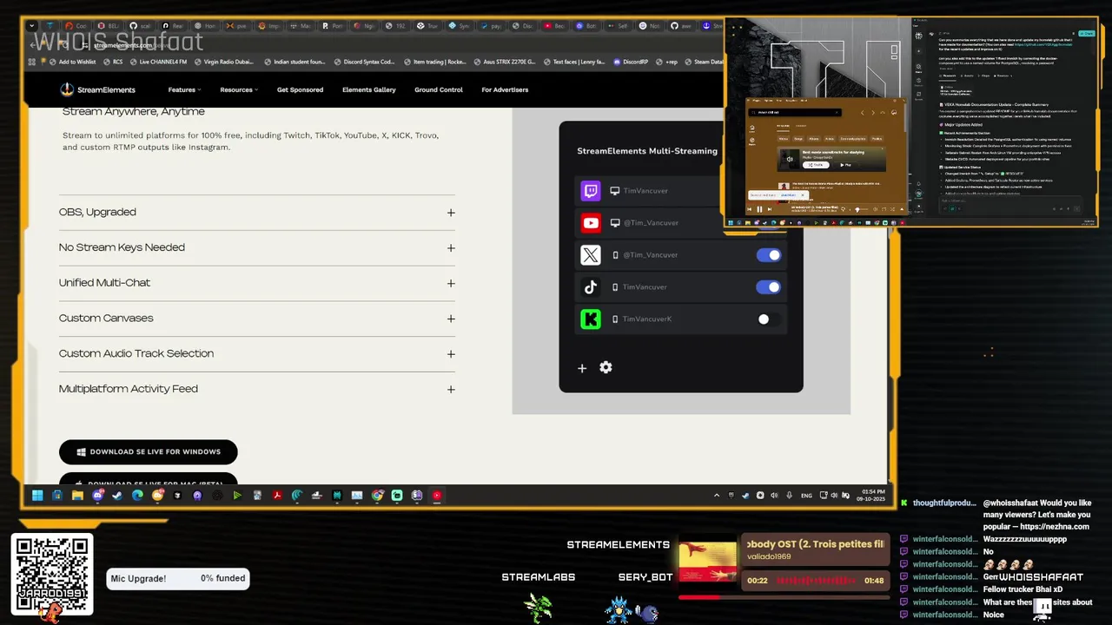Click the TimVancuver label in the Twitch row
This screenshot has width=1112, height=625.
click(645, 191)
